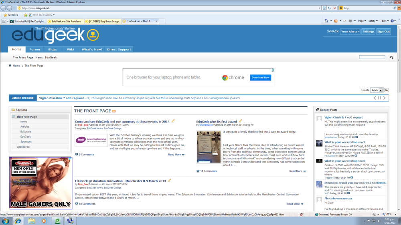
Task: Open the Direct Support navigation tab
Action: tap(119, 50)
